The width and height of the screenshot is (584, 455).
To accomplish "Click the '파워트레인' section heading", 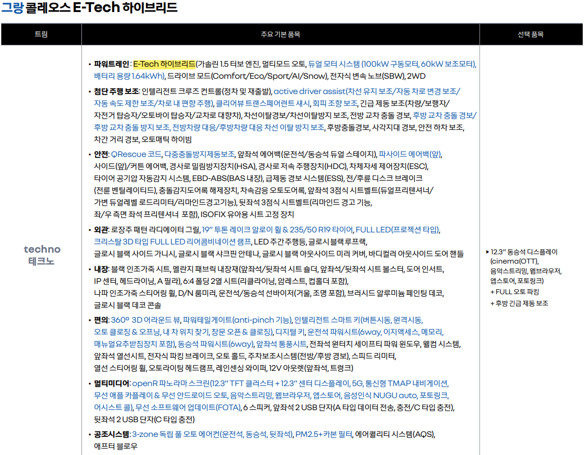I will click(111, 64).
